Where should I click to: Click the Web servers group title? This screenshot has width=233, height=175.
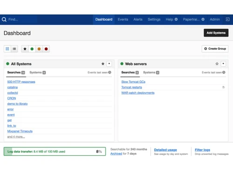coord(136,64)
